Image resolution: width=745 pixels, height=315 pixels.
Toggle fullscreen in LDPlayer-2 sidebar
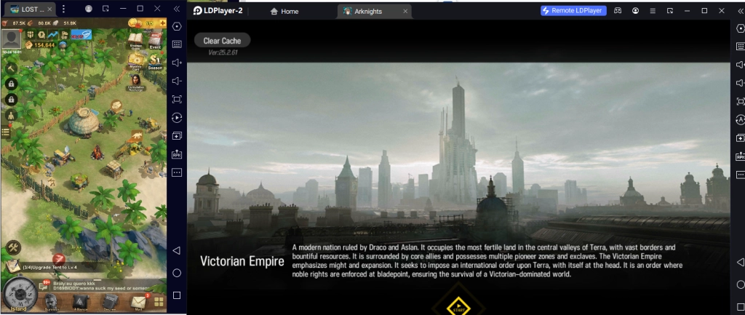tap(740, 101)
